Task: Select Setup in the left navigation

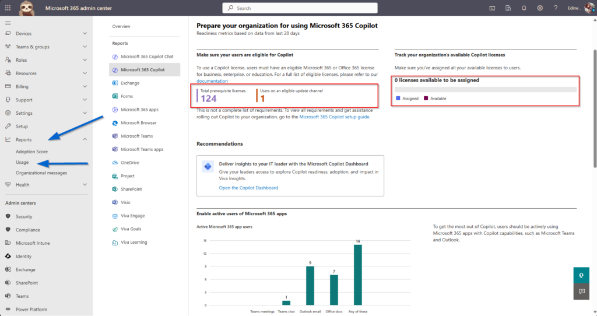Action: coord(22,127)
